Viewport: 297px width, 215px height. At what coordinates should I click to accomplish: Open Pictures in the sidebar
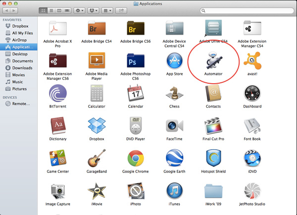[19, 89]
